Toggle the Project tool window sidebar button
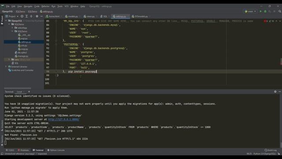This screenshot has height=159, width=282. coord(2,20)
